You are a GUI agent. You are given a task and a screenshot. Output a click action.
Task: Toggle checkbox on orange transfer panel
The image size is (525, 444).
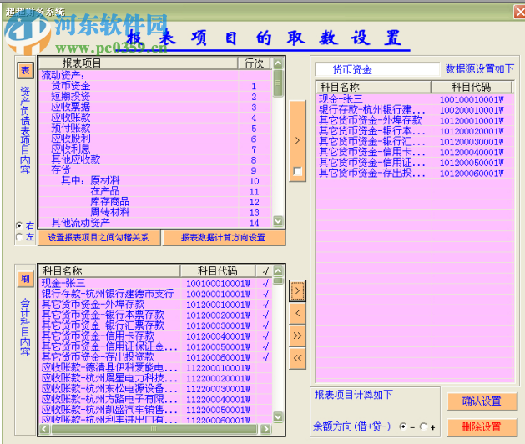297,171
